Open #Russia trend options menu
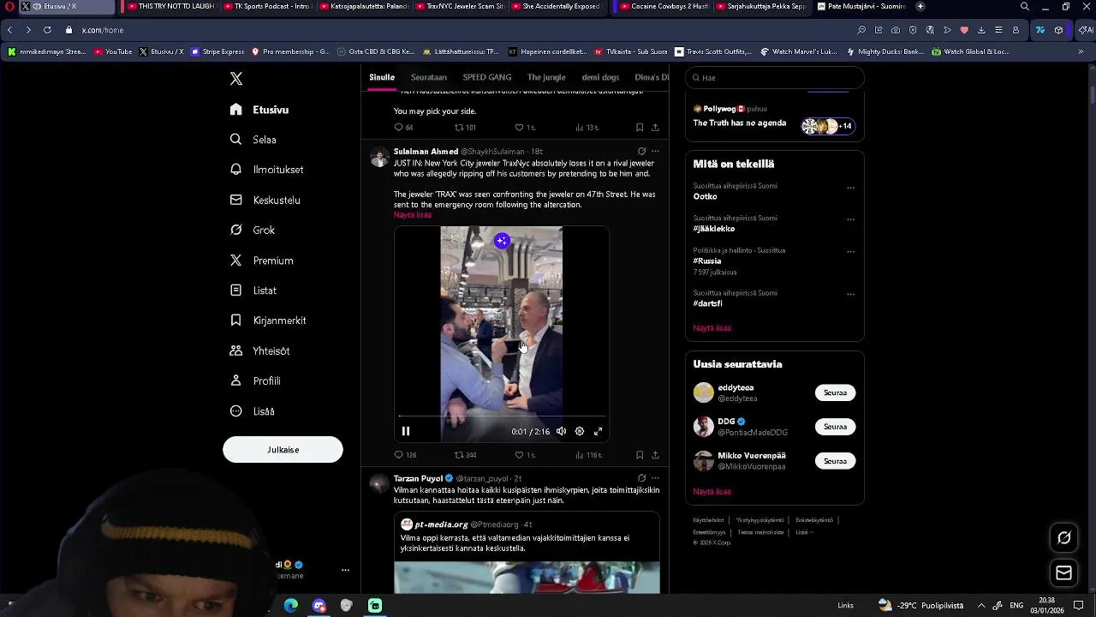Screen dimensions: 1096x617 point(850,251)
